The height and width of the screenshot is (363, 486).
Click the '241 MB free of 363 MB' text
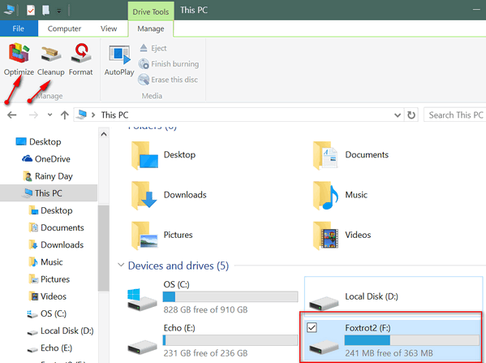[x=389, y=353]
